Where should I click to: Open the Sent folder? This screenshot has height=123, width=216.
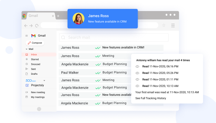[33, 69]
